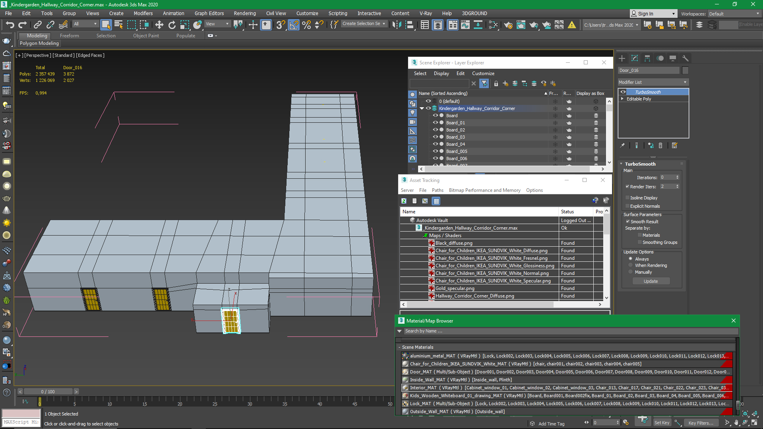Image resolution: width=763 pixels, height=429 pixels.
Task: Click the yellow warning triangle icon
Action: (x=571, y=25)
